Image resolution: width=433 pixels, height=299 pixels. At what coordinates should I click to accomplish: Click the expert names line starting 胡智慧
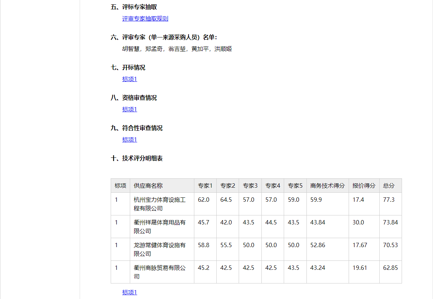[x=177, y=49]
